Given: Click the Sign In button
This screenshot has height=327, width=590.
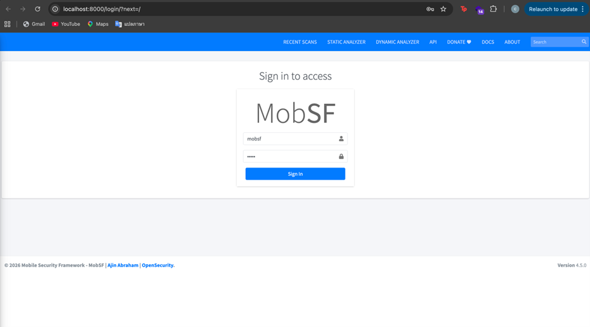Looking at the screenshot, I should tap(295, 174).
